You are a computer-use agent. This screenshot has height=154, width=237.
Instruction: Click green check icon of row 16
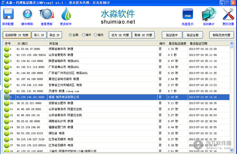coord(6,139)
